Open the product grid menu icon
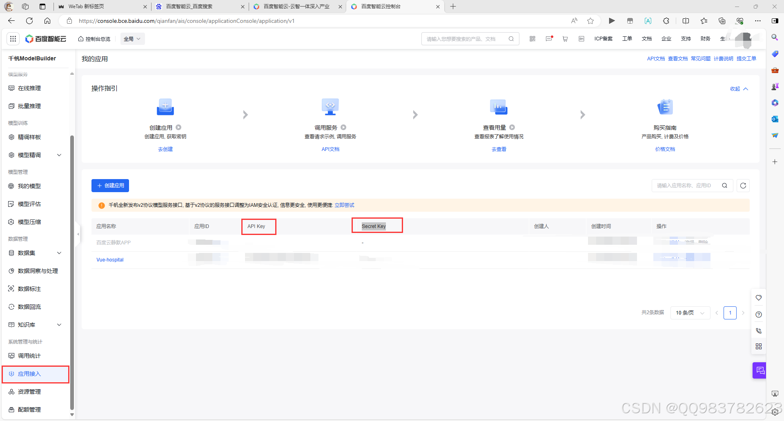 [x=13, y=39]
